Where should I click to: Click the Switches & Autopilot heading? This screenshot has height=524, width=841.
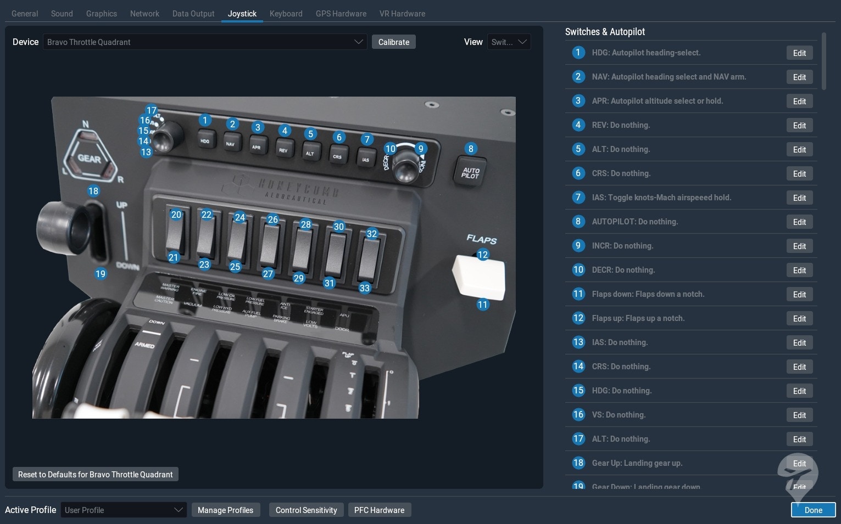(x=605, y=32)
